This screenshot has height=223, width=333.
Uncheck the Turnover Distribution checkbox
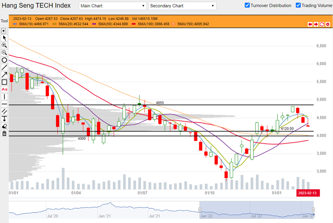pos(247,5)
